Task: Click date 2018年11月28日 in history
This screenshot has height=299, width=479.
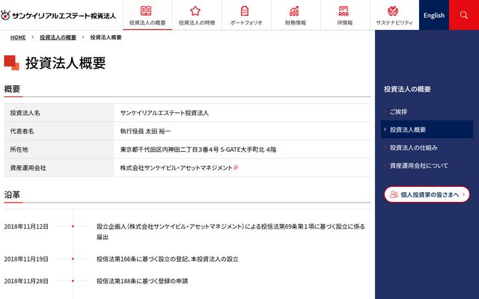Action: 26,281
